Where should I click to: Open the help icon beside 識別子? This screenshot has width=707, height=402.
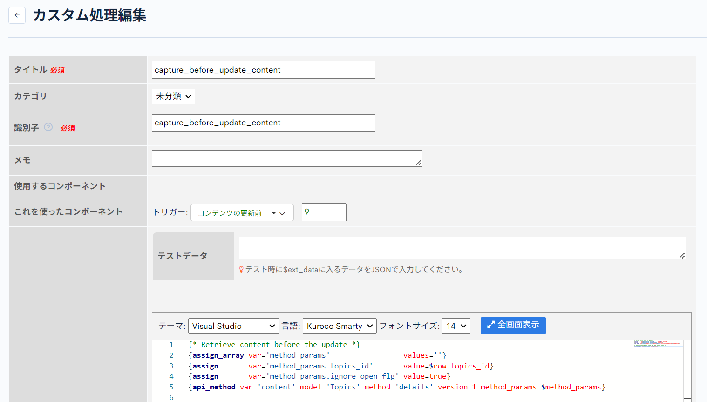pos(48,127)
